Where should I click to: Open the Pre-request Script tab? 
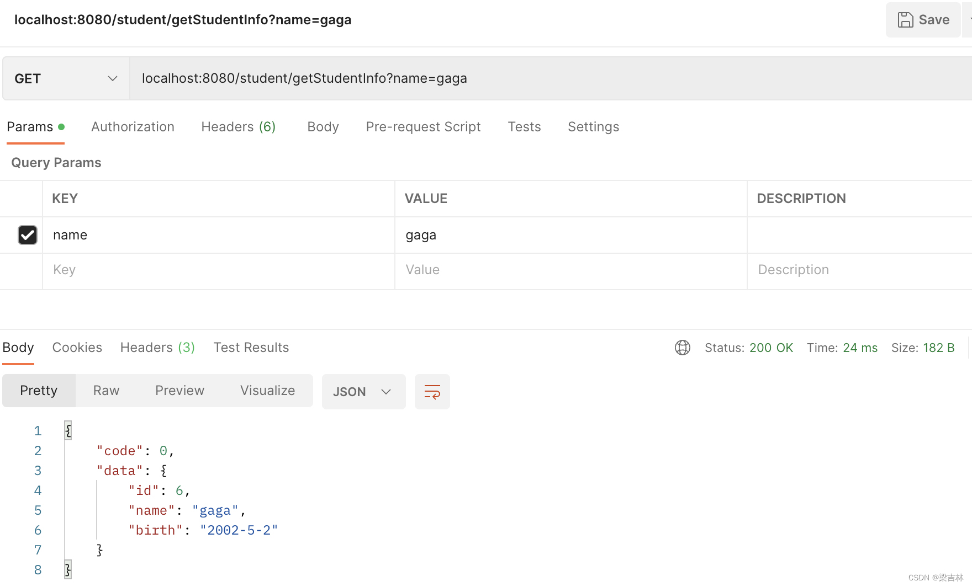(423, 127)
